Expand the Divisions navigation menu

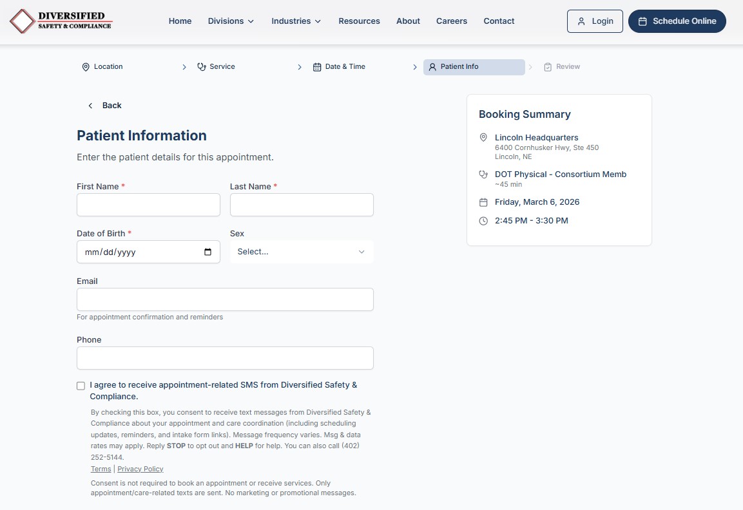point(231,21)
